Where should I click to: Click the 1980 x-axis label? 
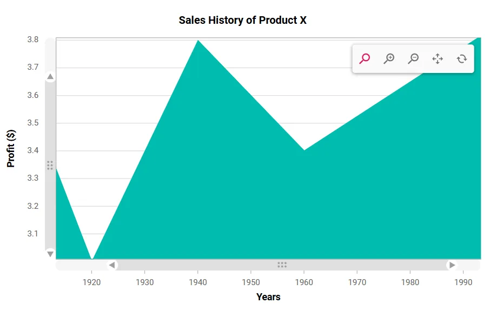(x=411, y=282)
